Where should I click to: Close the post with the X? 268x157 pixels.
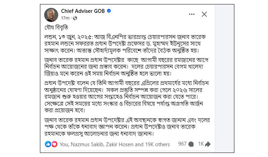[204, 14]
